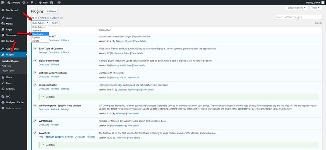Deactivate Easy Table of Contents plugin

[54, 52]
